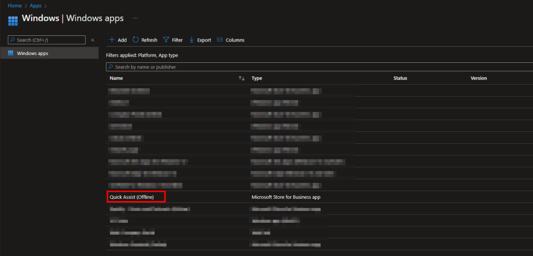
Task: Focus the Search by name or publisher box
Action: pos(312,67)
